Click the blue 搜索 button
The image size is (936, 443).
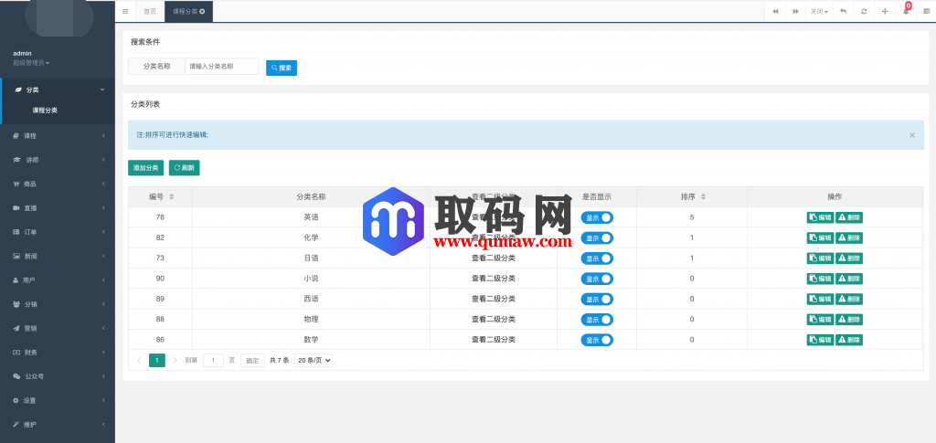coord(282,68)
